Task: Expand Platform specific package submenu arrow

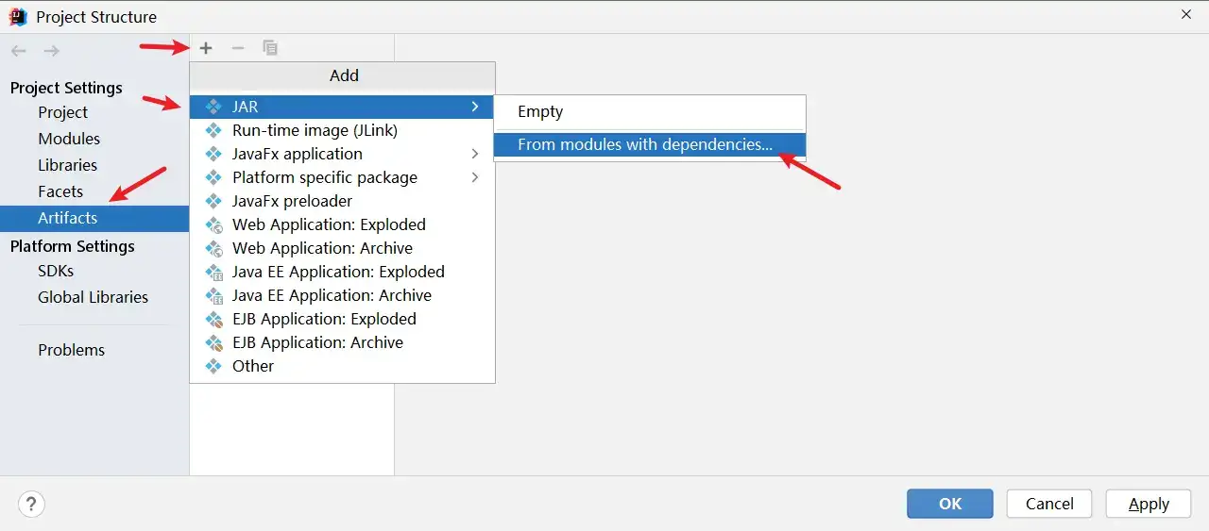Action: coord(475,177)
